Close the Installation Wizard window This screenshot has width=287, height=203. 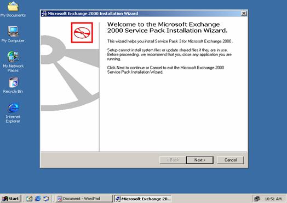pos(244,13)
